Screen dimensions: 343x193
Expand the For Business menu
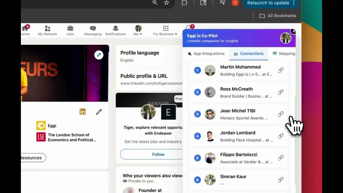[165, 31]
